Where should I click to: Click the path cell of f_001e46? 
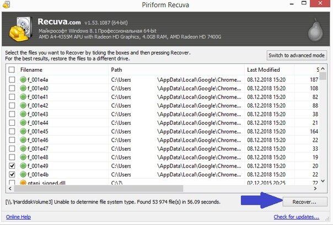click(x=176, y=140)
